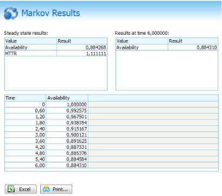The image size is (222, 196).
Task: Click the Print... button
Action: 56,189
